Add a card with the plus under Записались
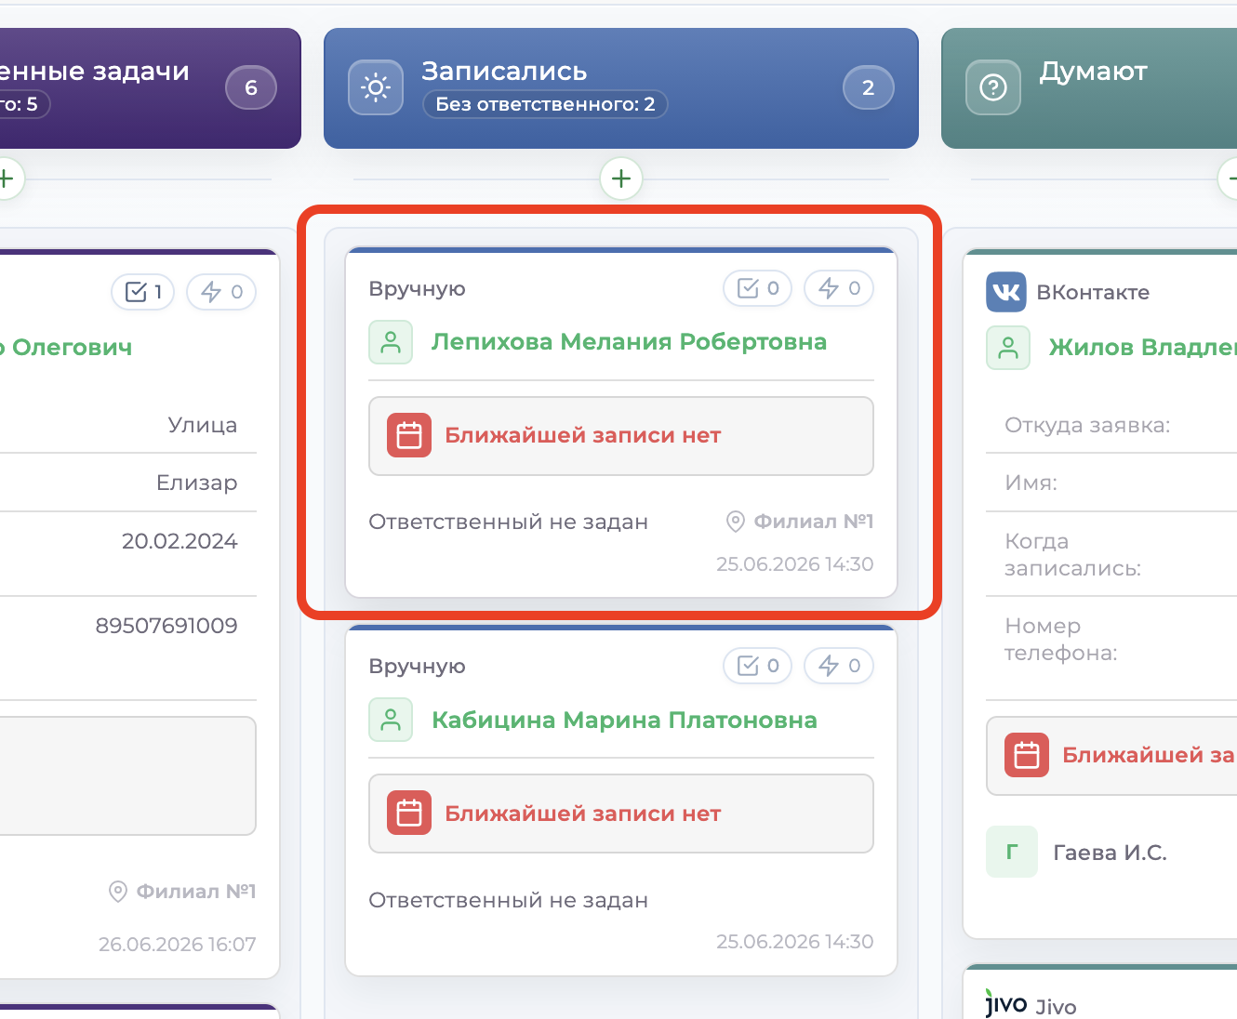 (621, 179)
